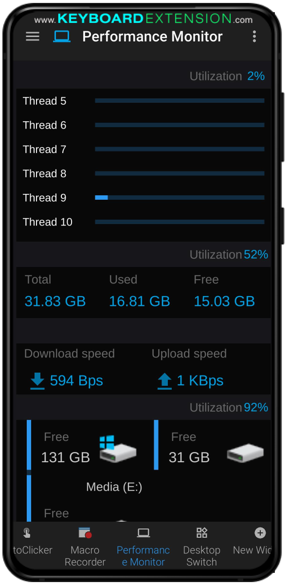The height and width of the screenshot is (585, 287).
Task: Click the CPU Utilization 2% value
Action: coord(256,76)
